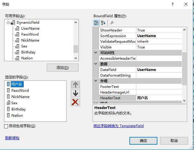Select NickName in selected fields list
Viewport: 194px width, 150px height.
[x=21, y=97]
